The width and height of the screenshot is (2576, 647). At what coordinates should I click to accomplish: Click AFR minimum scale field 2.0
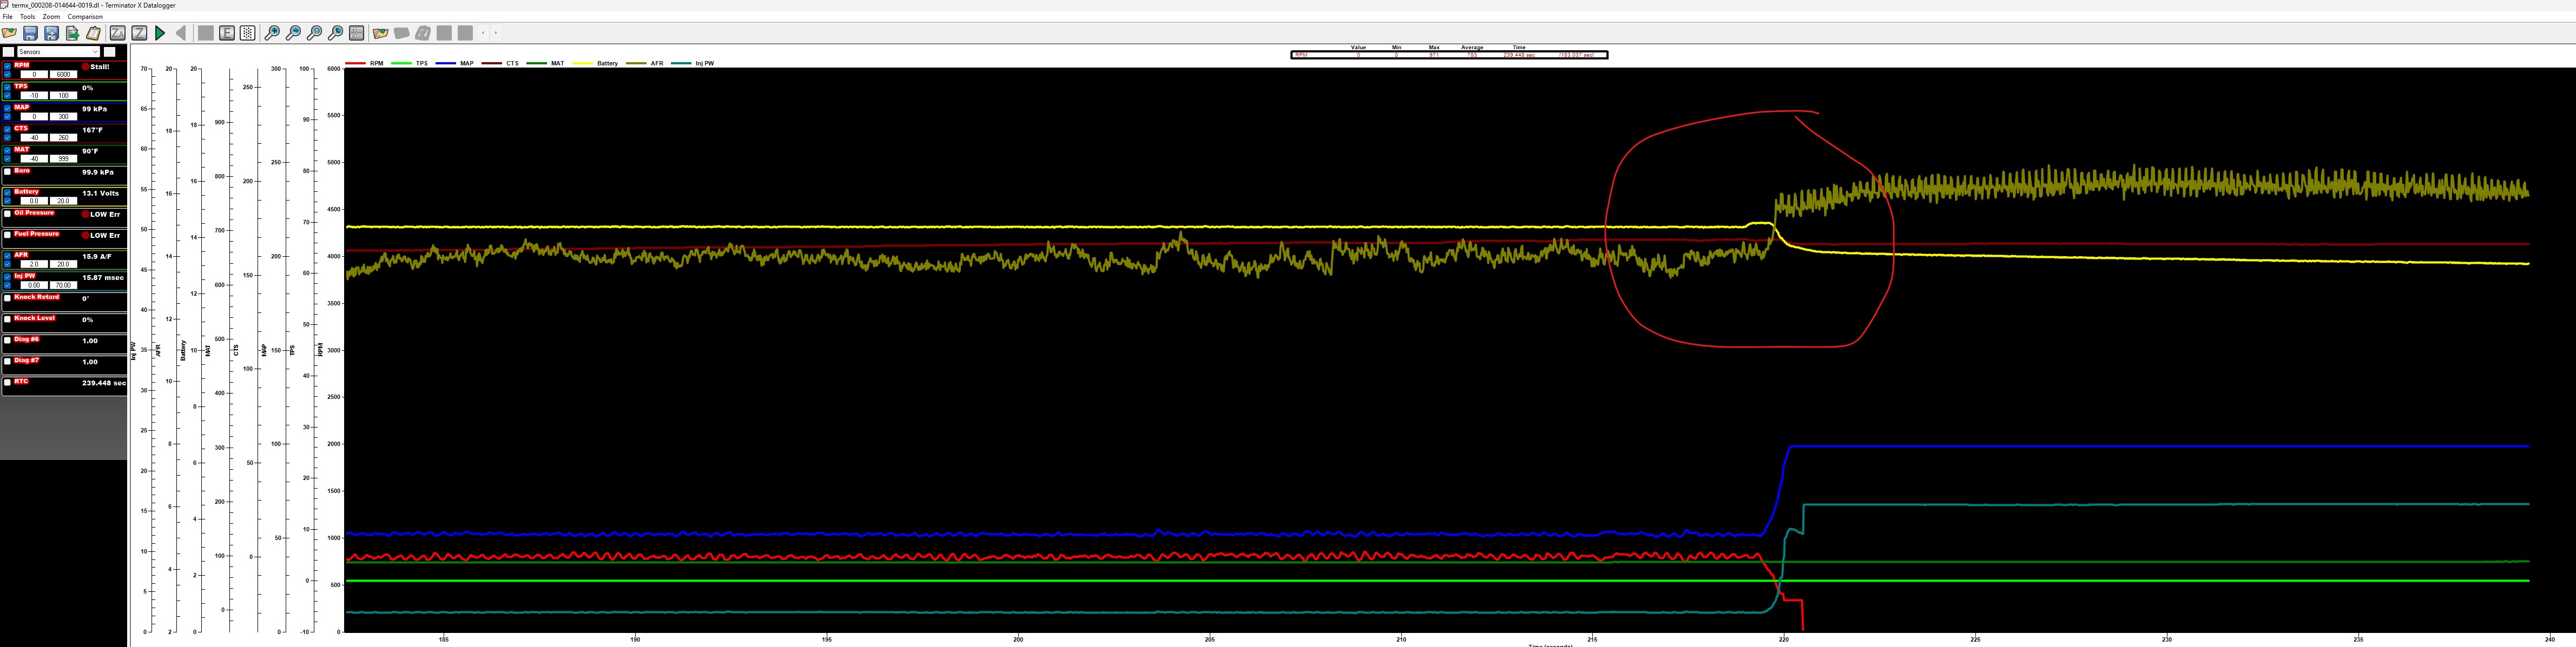[34, 265]
